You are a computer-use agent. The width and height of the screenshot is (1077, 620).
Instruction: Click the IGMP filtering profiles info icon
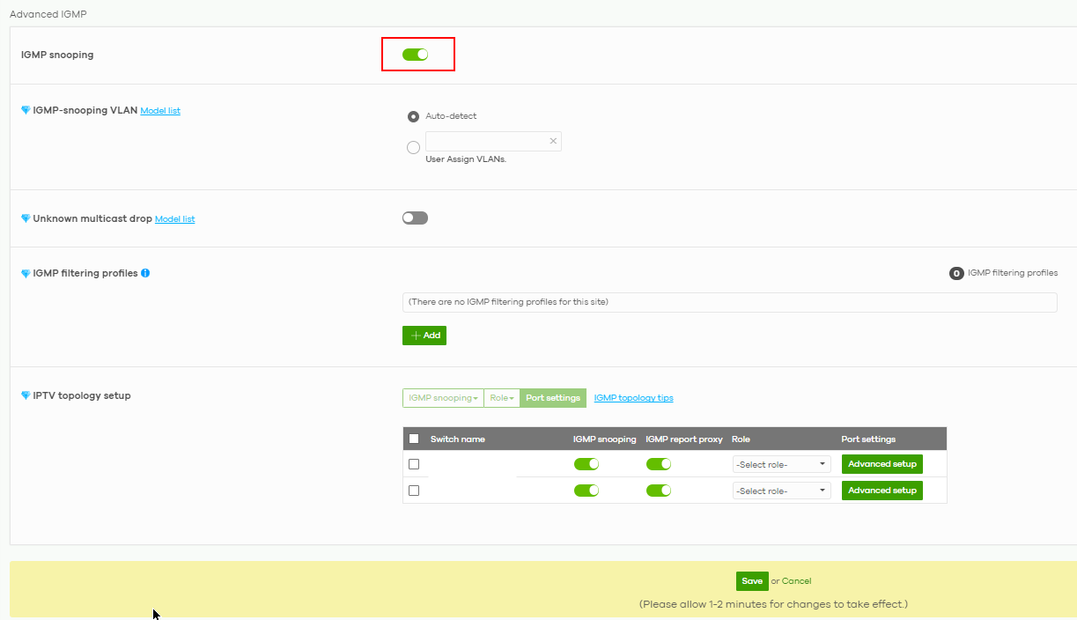coord(145,273)
